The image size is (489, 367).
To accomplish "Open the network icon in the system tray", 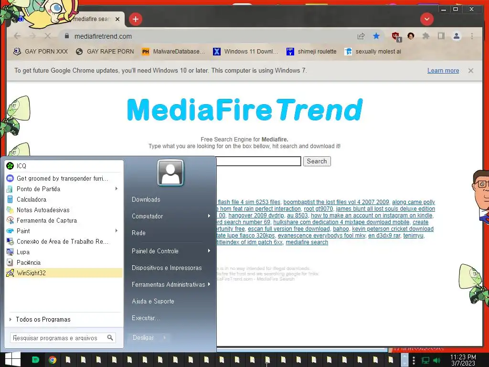I will coord(425,360).
